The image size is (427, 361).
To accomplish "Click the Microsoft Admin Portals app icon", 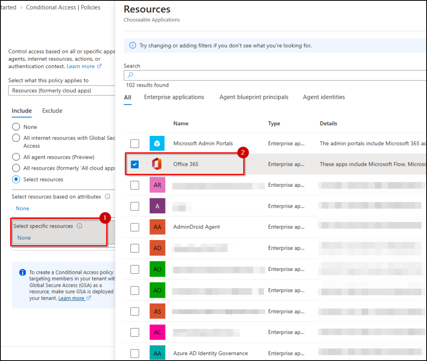I will click(157, 143).
